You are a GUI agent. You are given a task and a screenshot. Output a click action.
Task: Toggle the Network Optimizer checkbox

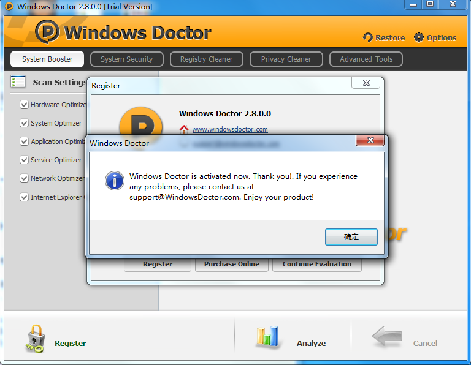(x=25, y=178)
